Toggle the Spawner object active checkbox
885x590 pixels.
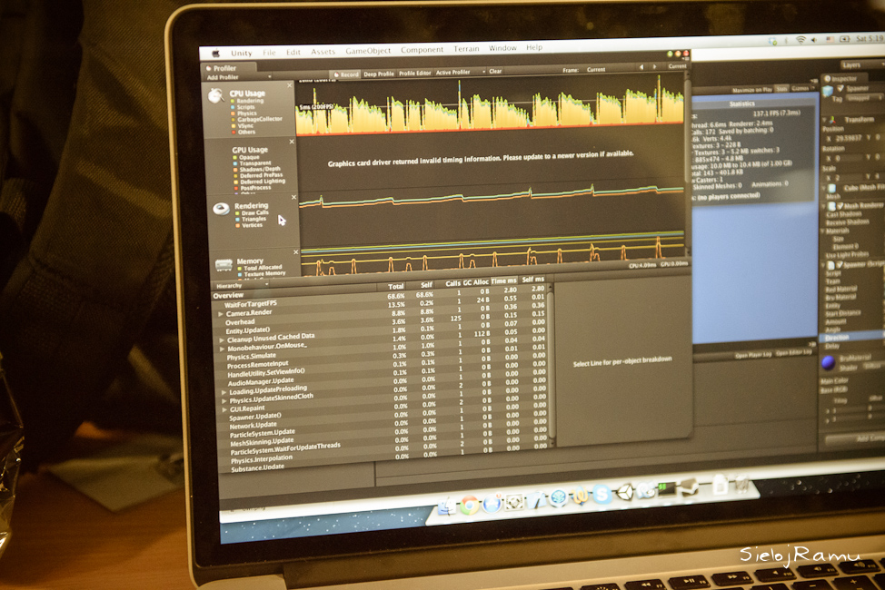click(x=840, y=89)
